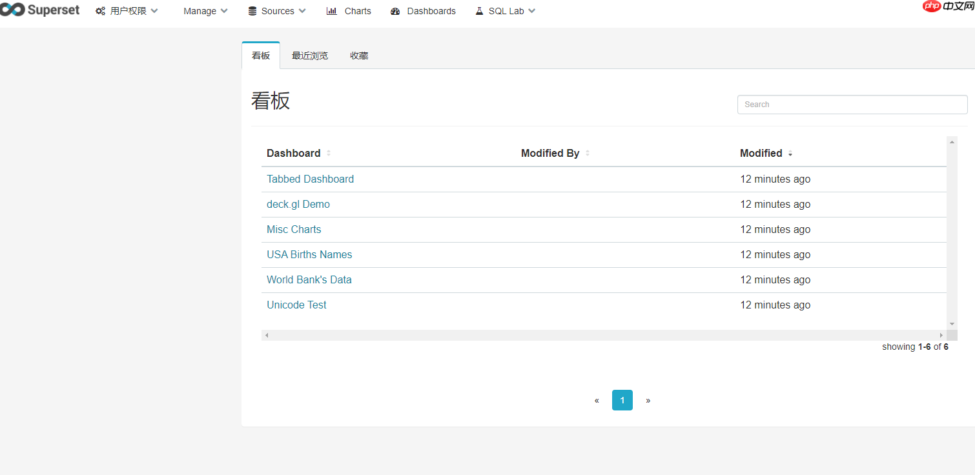This screenshot has width=975, height=475.
Task: Click the gears icon beside 用户权限
Action: (x=101, y=11)
